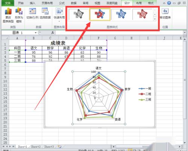Click top-right plot area resize handle

coord(125,71)
